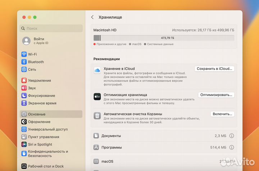
Task: Click Системные данные legend
Action: pos(159,44)
